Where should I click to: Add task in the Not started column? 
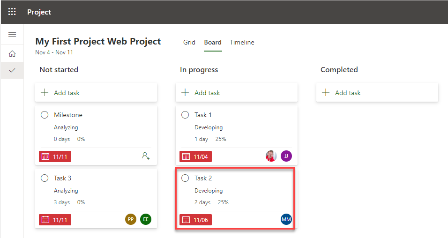[96, 93]
